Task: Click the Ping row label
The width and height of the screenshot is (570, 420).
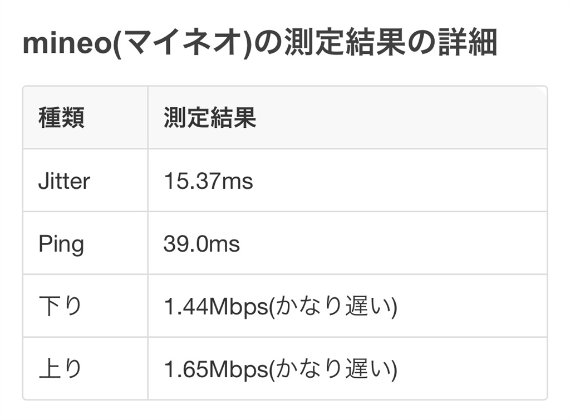Action: pyautogui.click(x=61, y=244)
